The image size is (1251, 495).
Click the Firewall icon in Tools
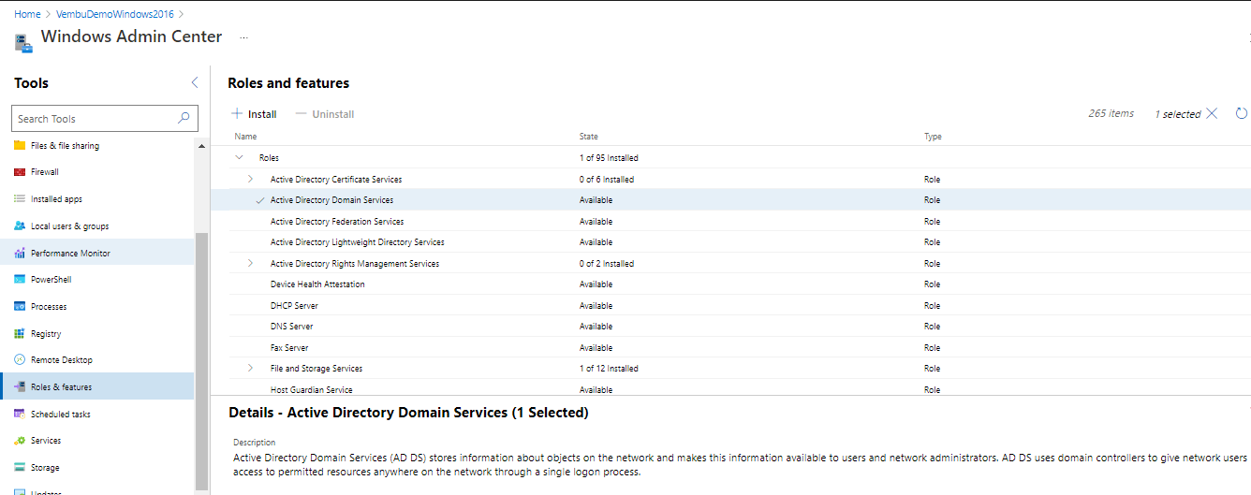[x=20, y=172]
